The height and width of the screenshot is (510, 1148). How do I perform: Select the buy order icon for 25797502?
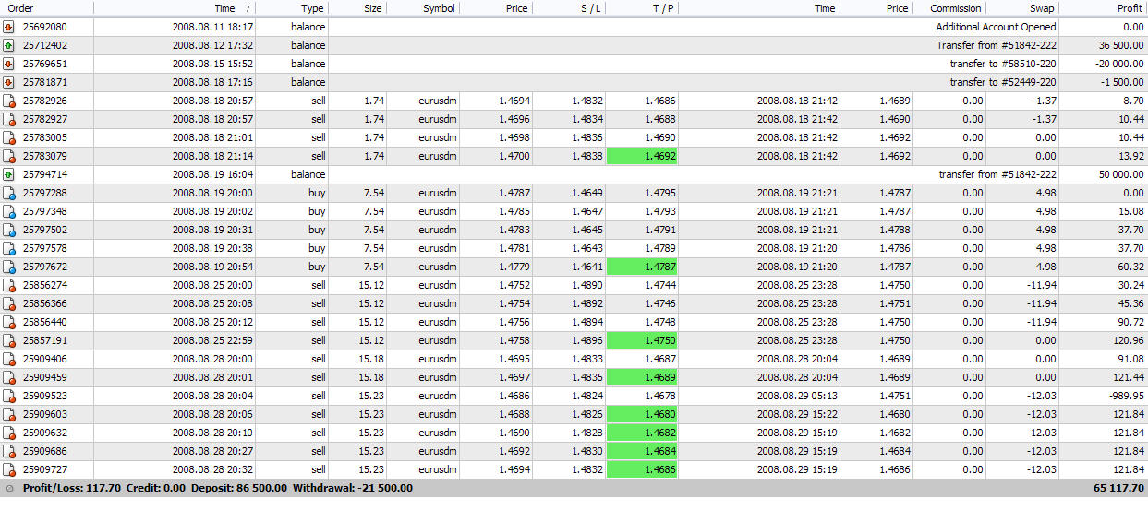click(8, 230)
